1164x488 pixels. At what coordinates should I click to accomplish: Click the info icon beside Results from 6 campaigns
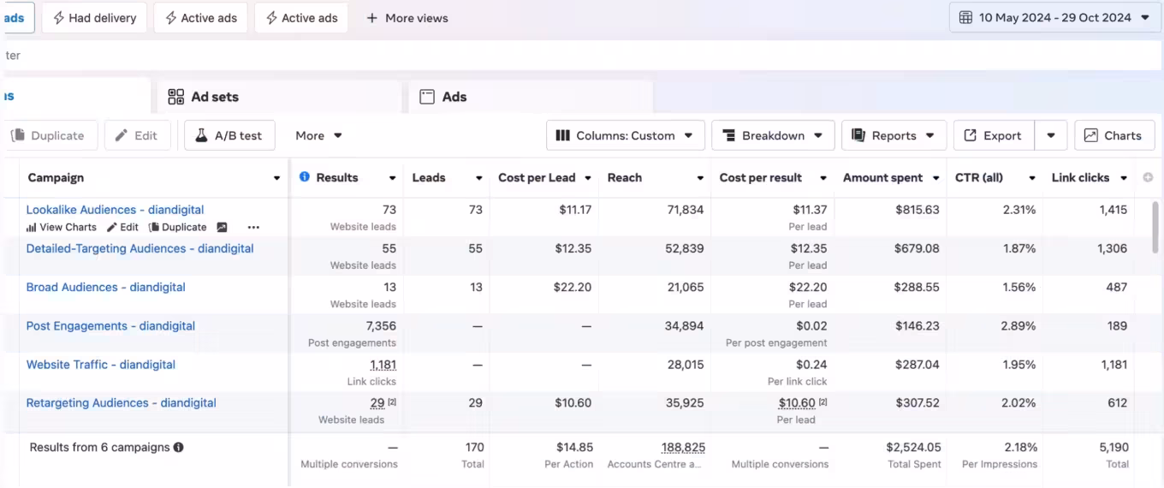[x=179, y=447]
